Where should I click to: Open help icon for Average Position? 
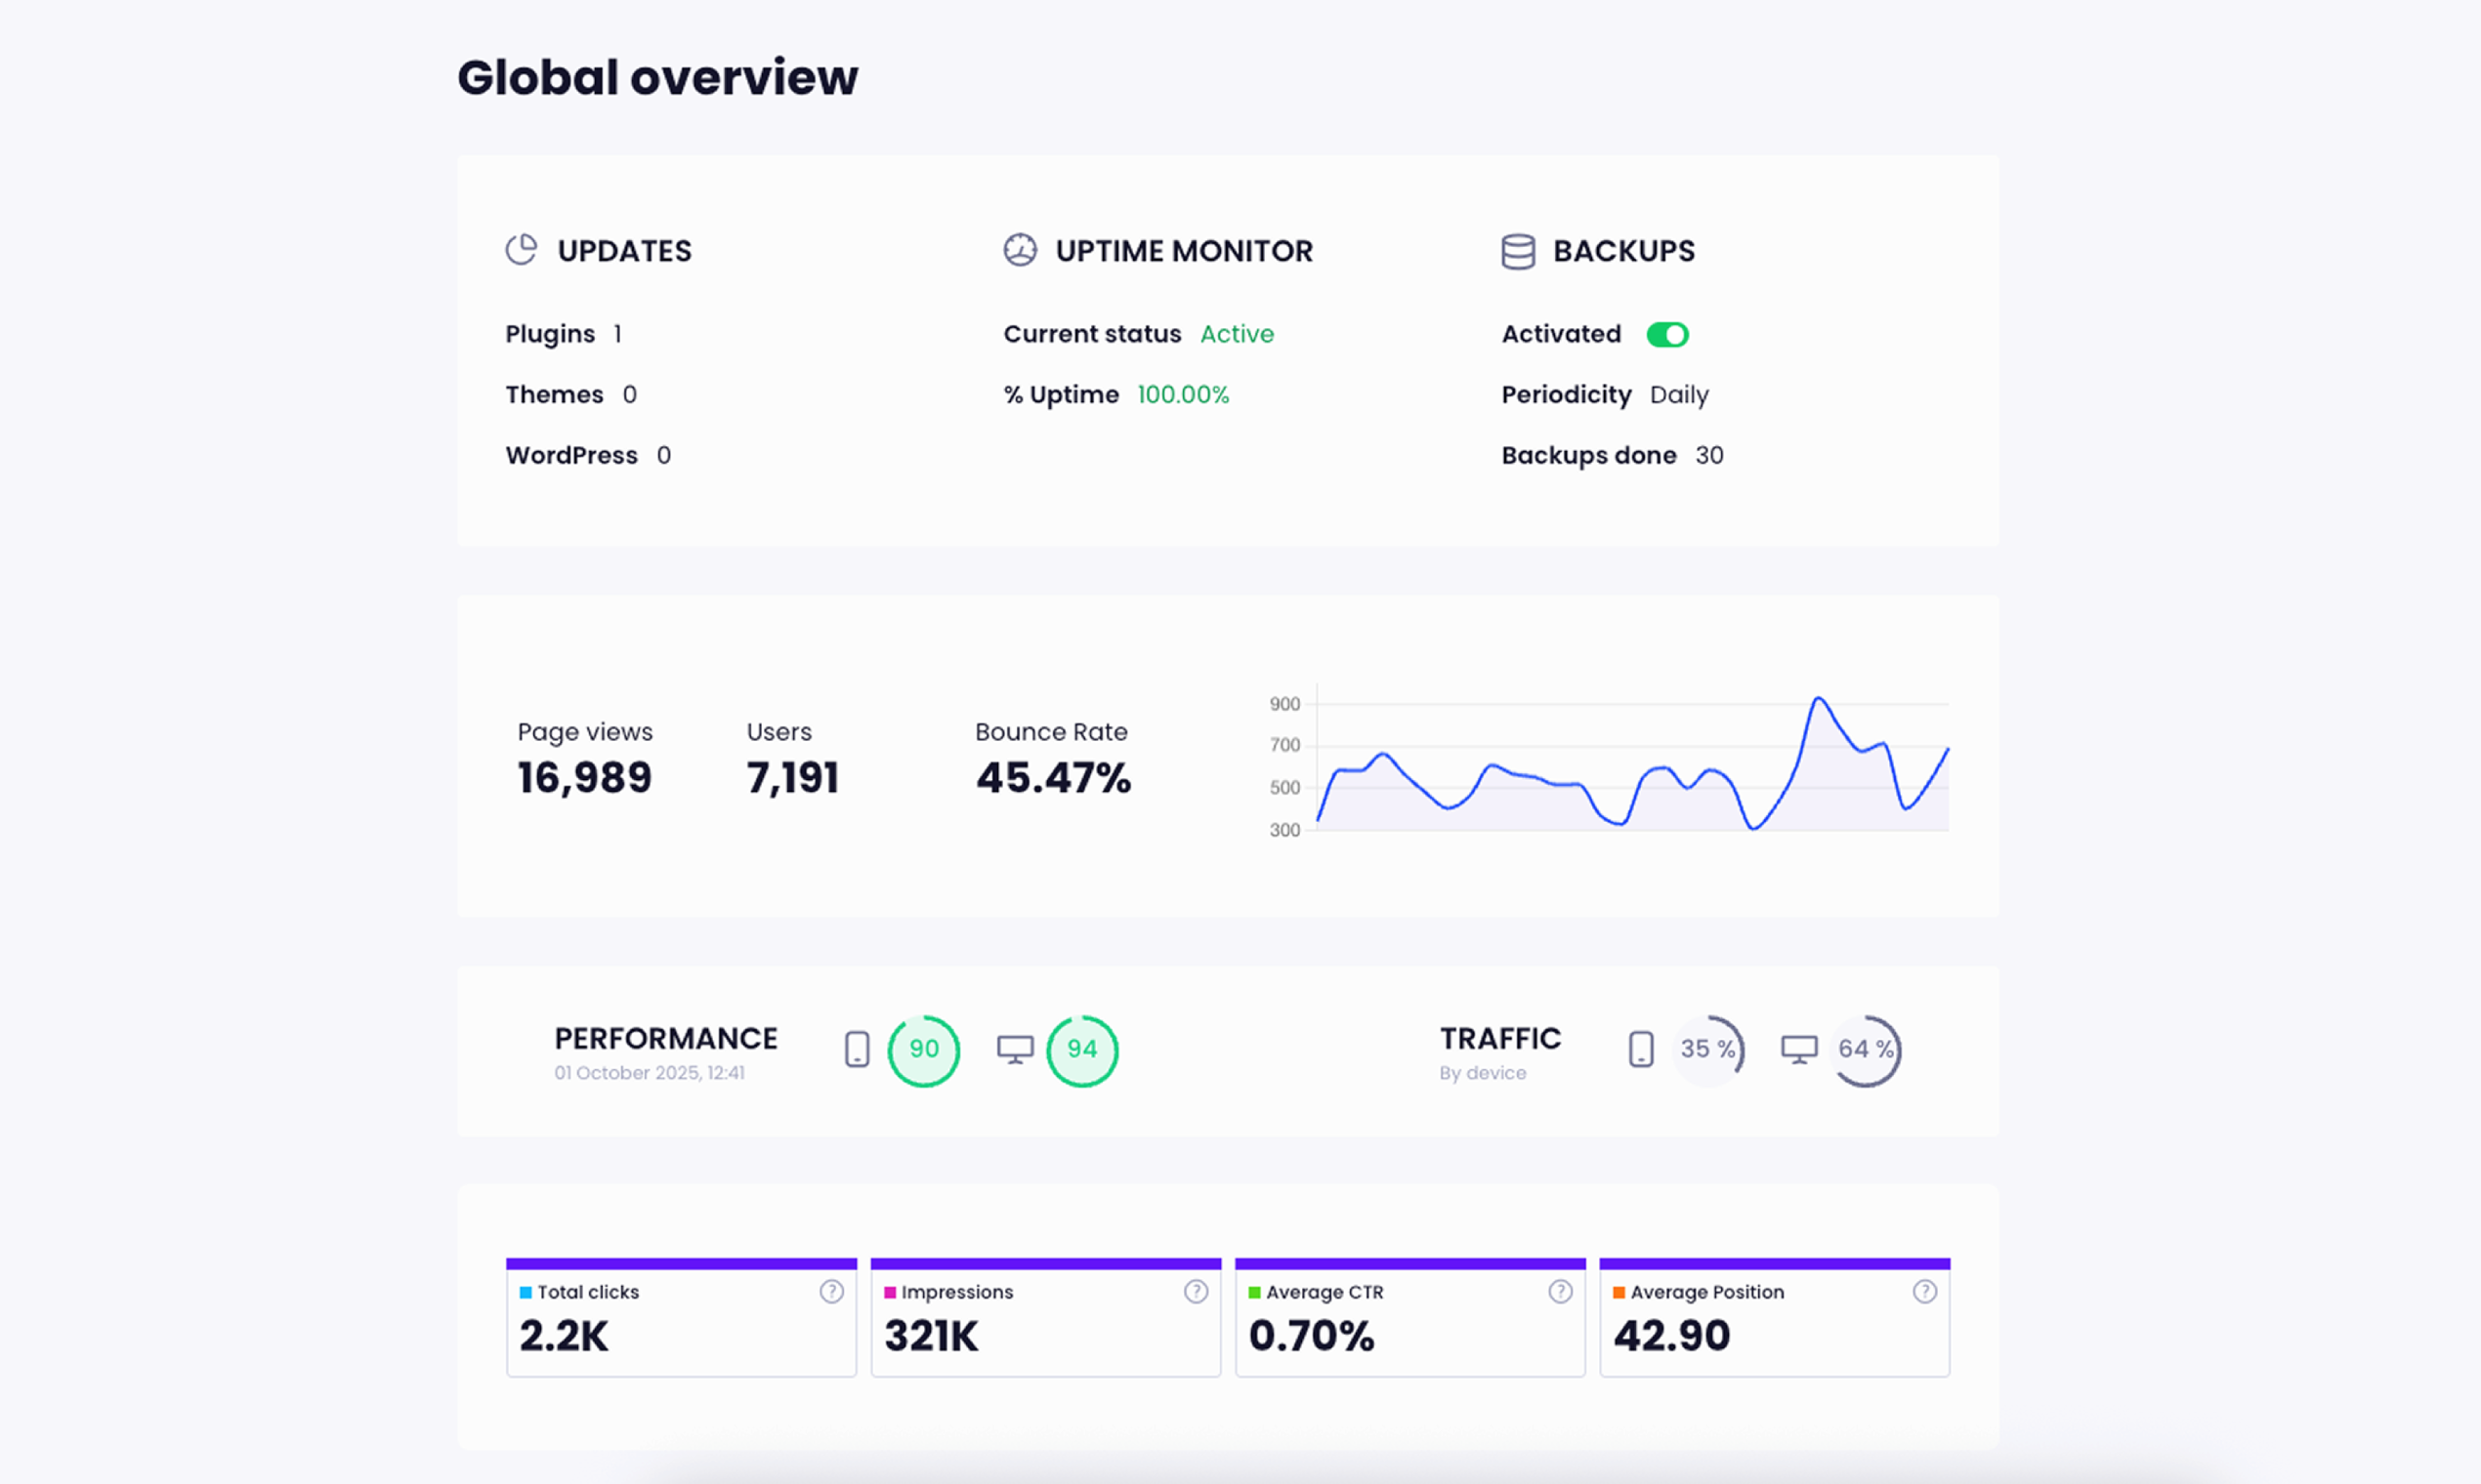click(x=1924, y=1291)
